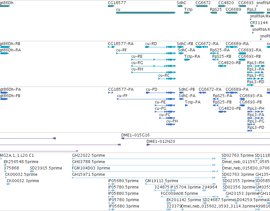The width and height of the screenshot is (270, 211).
Task: Open the Tctp gene feature
Action: (x=187, y=13)
